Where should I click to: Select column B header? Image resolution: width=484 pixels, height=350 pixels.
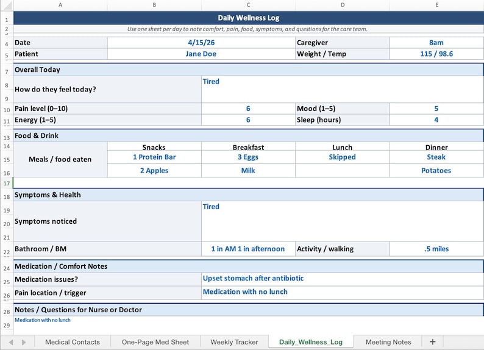tap(154, 5)
